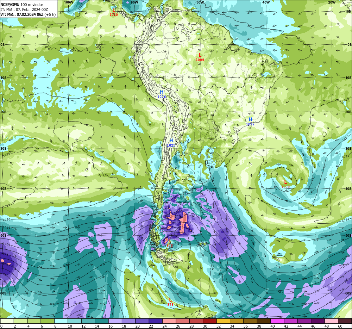The image size is (352, 329).
Task: Click the 60W longitude label
Action: pyautogui.click(x=200, y=2)
